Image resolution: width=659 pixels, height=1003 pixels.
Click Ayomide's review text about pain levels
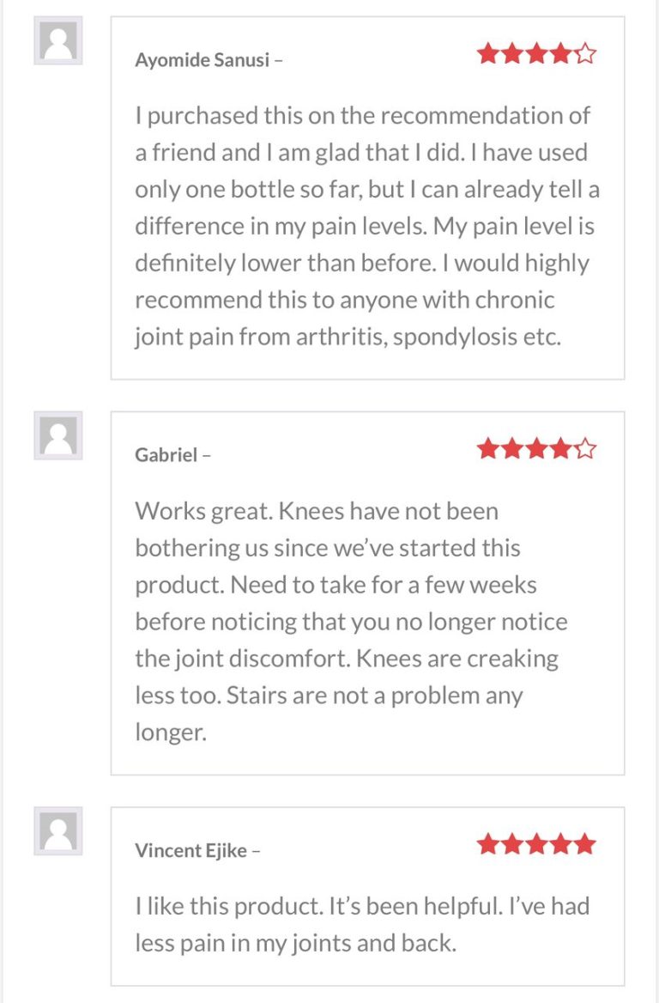point(367,227)
